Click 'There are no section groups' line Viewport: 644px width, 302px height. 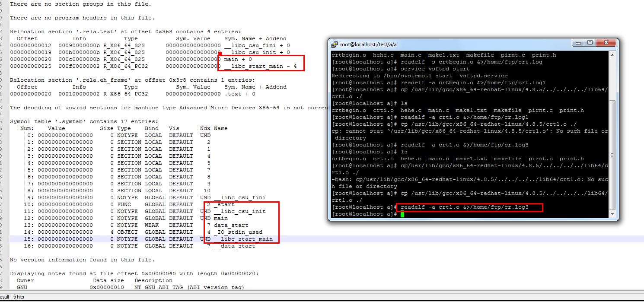pyautogui.click(x=80, y=4)
